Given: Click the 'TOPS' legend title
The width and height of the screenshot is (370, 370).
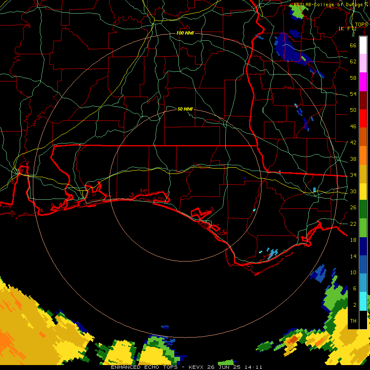Looking at the screenshot, I should (361, 25).
